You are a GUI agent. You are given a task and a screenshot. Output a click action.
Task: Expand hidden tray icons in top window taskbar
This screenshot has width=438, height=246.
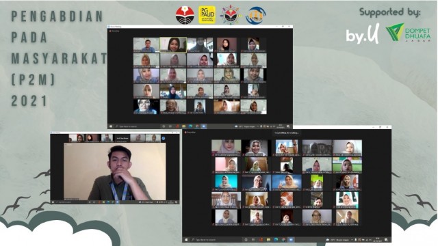pos(257,126)
